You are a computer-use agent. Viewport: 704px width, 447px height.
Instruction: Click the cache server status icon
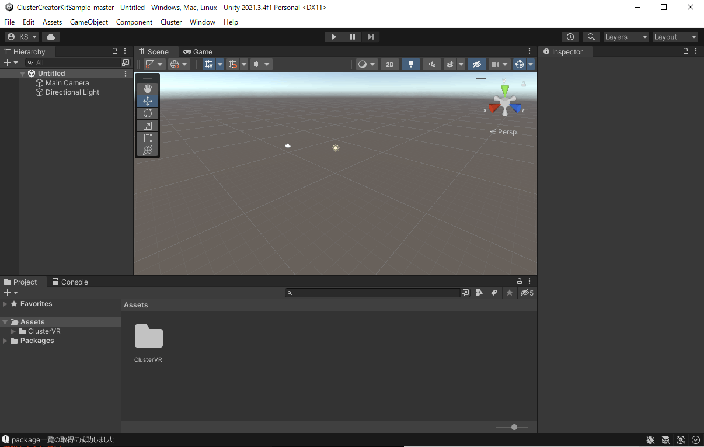(x=665, y=440)
